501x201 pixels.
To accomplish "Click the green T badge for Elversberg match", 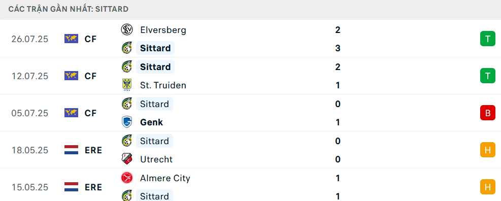I will click(x=488, y=39).
